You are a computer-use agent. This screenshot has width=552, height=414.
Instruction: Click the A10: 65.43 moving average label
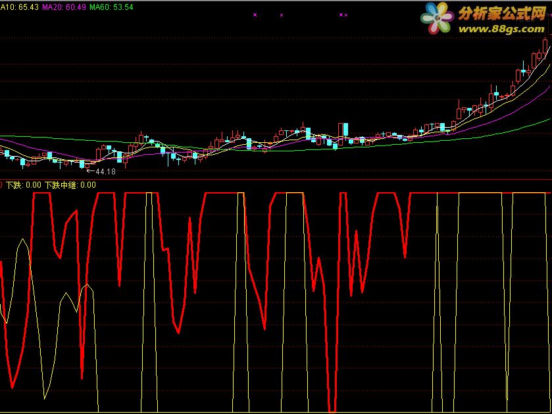(x=19, y=7)
